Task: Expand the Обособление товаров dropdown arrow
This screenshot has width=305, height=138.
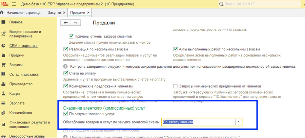Action: point(239,122)
